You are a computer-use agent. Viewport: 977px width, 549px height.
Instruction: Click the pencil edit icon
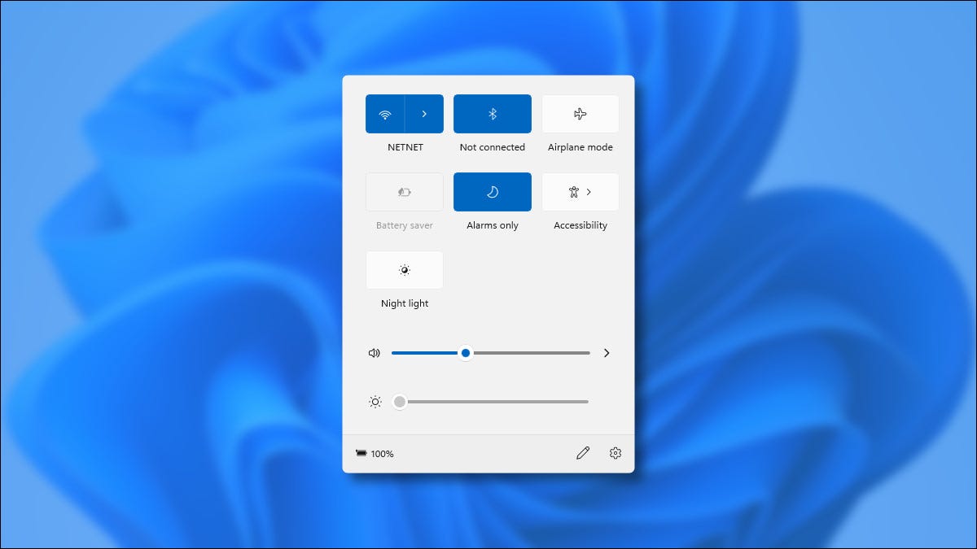[583, 453]
